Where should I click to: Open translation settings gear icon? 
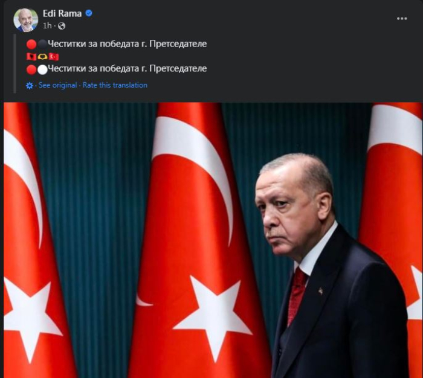pyautogui.click(x=30, y=86)
